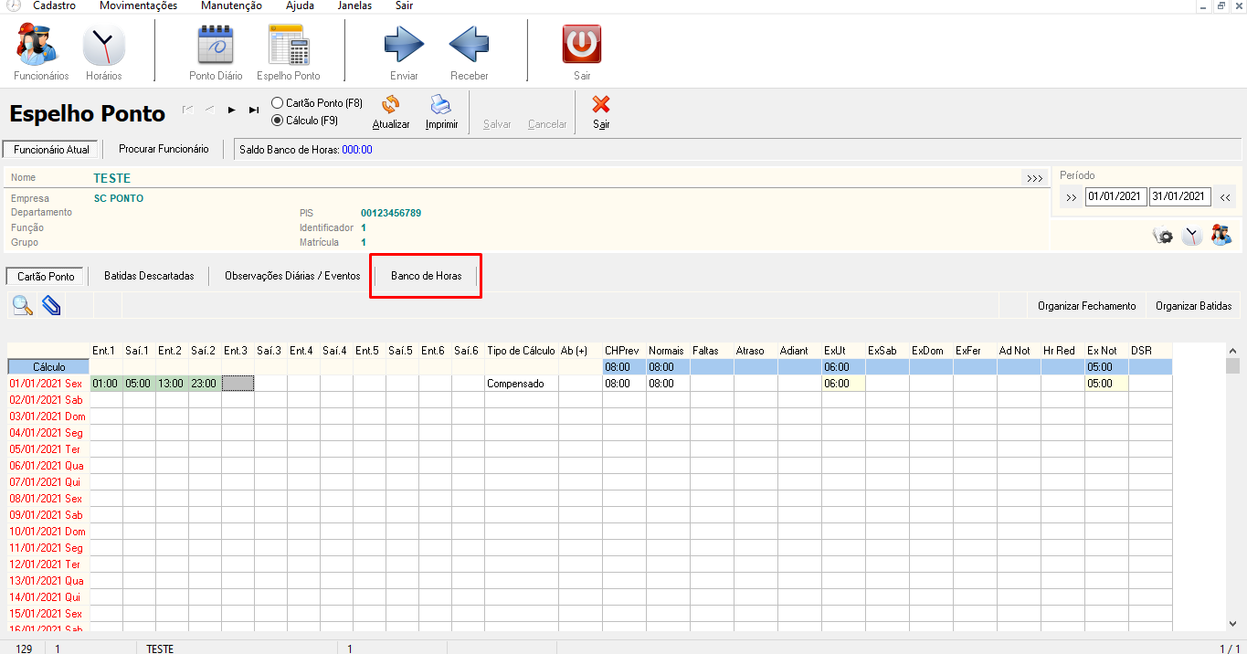Click the small clock icon below Período

(1191, 236)
